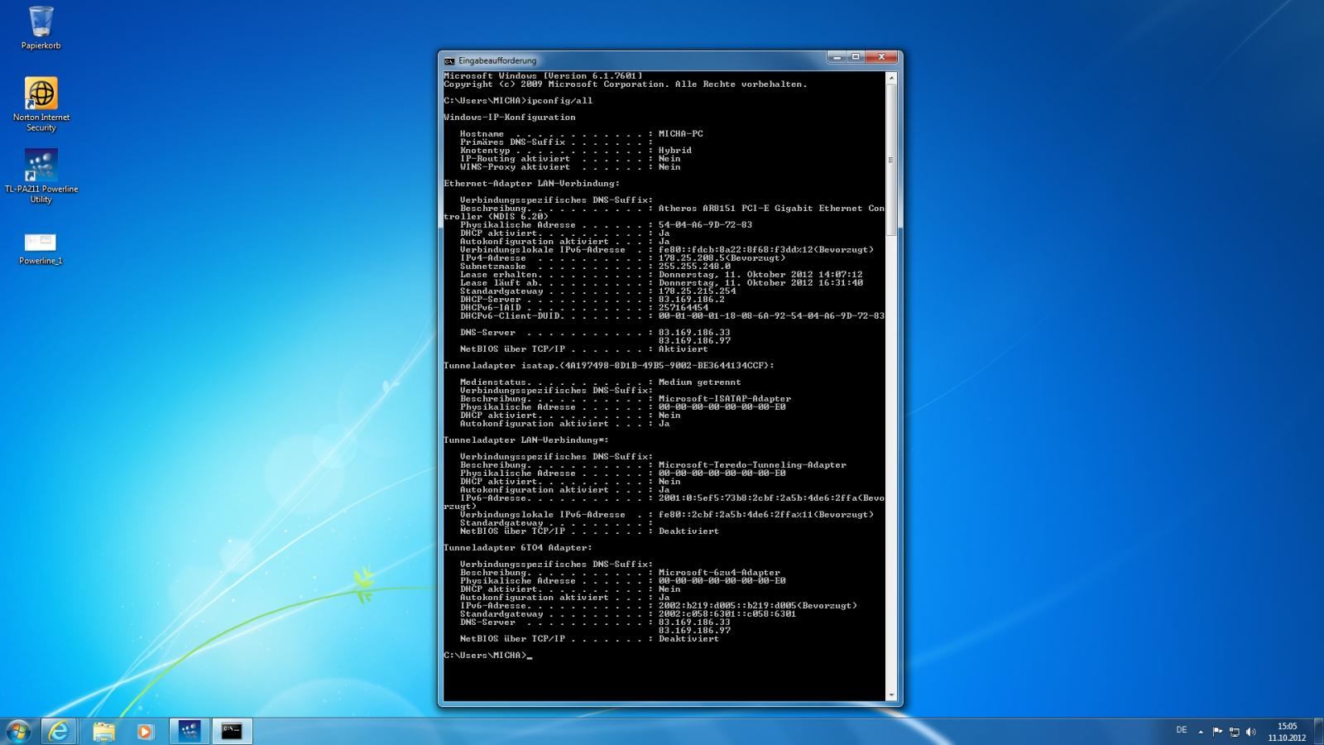1324x745 pixels.
Task: Open the Windows Start menu orb
Action: coord(17,731)
